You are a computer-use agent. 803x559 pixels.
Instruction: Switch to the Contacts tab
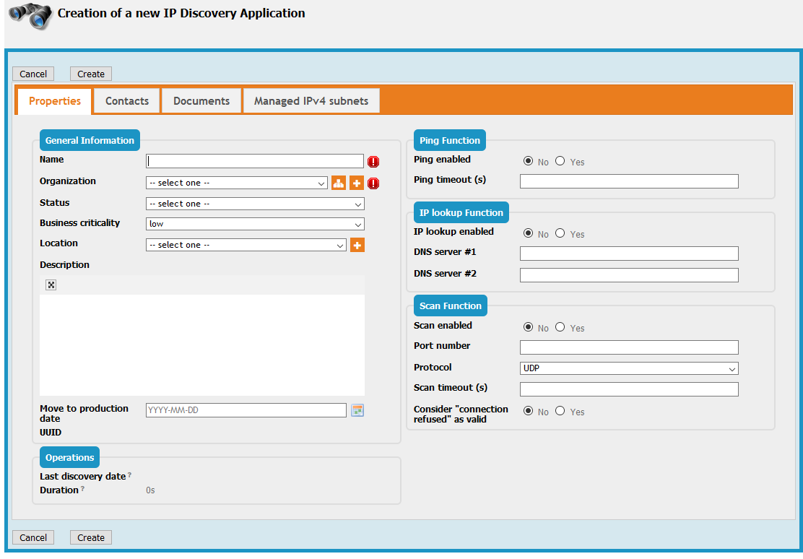(x=127, y=101)
